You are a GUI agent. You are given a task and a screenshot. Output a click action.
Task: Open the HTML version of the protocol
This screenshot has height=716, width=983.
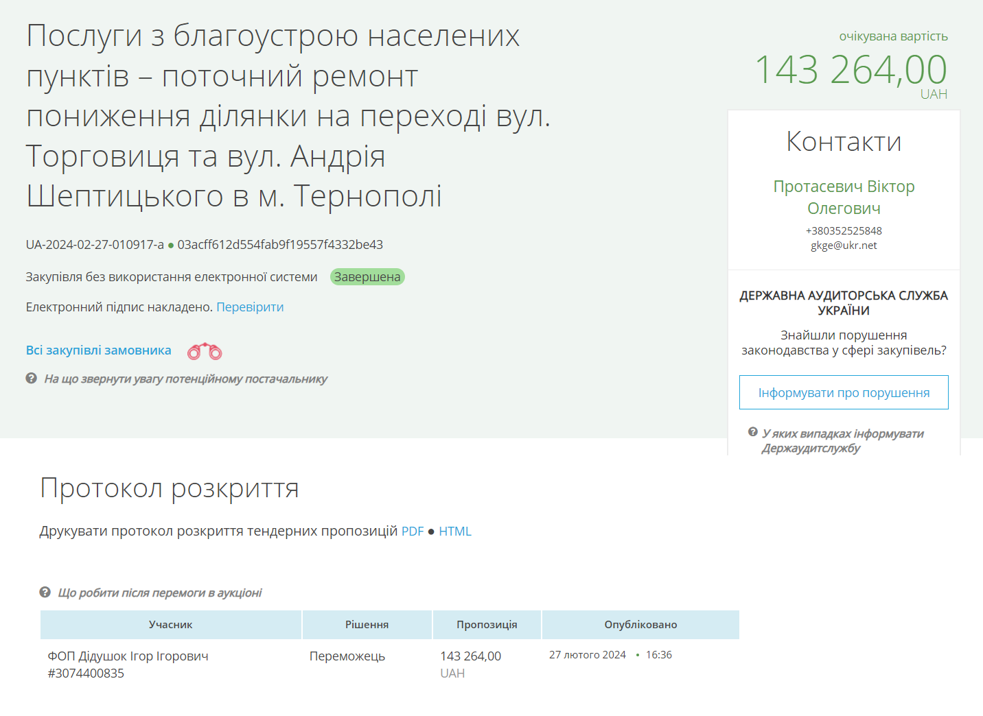(455, 532)
